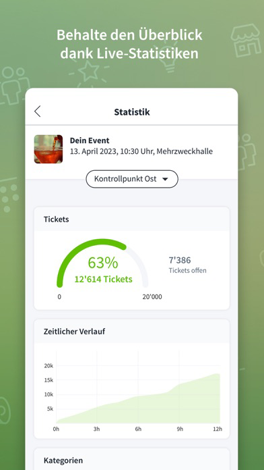Tap event date and location line

[x=141, y=151]
